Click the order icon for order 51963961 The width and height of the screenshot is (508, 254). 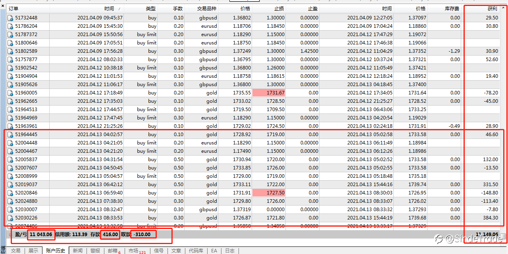tap(10, 126)
